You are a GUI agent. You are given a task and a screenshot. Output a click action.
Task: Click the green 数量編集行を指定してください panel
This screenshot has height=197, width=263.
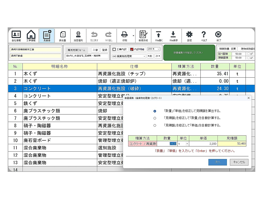pos(189,53)
